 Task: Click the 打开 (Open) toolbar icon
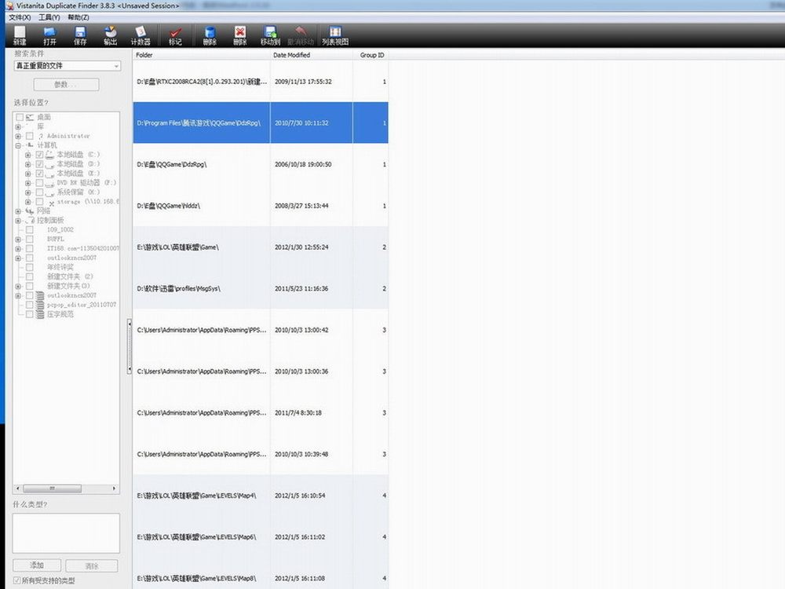pyautogui.click(x=49, y=35)
